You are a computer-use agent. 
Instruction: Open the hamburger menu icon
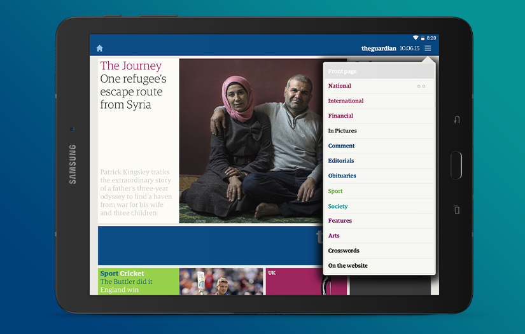tap(428, 48)
